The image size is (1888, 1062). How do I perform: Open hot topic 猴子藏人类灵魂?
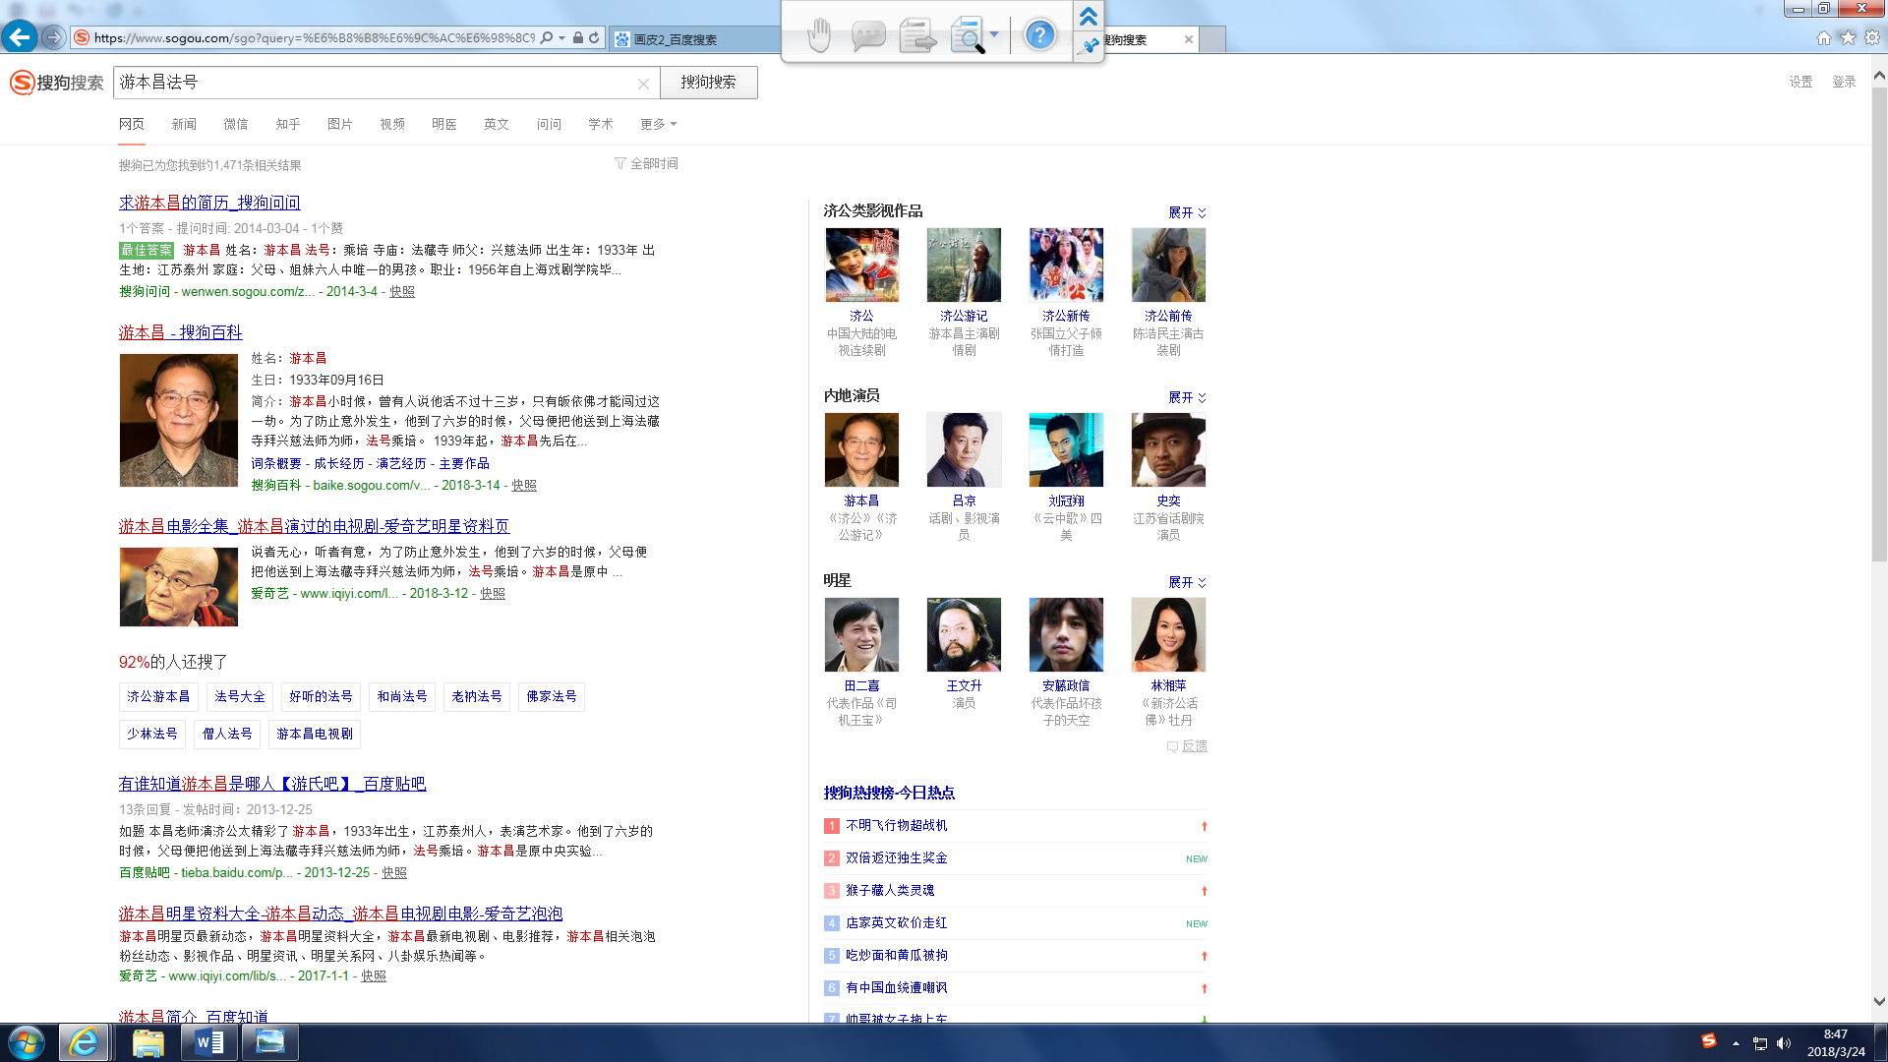click(x=890, y=890)
